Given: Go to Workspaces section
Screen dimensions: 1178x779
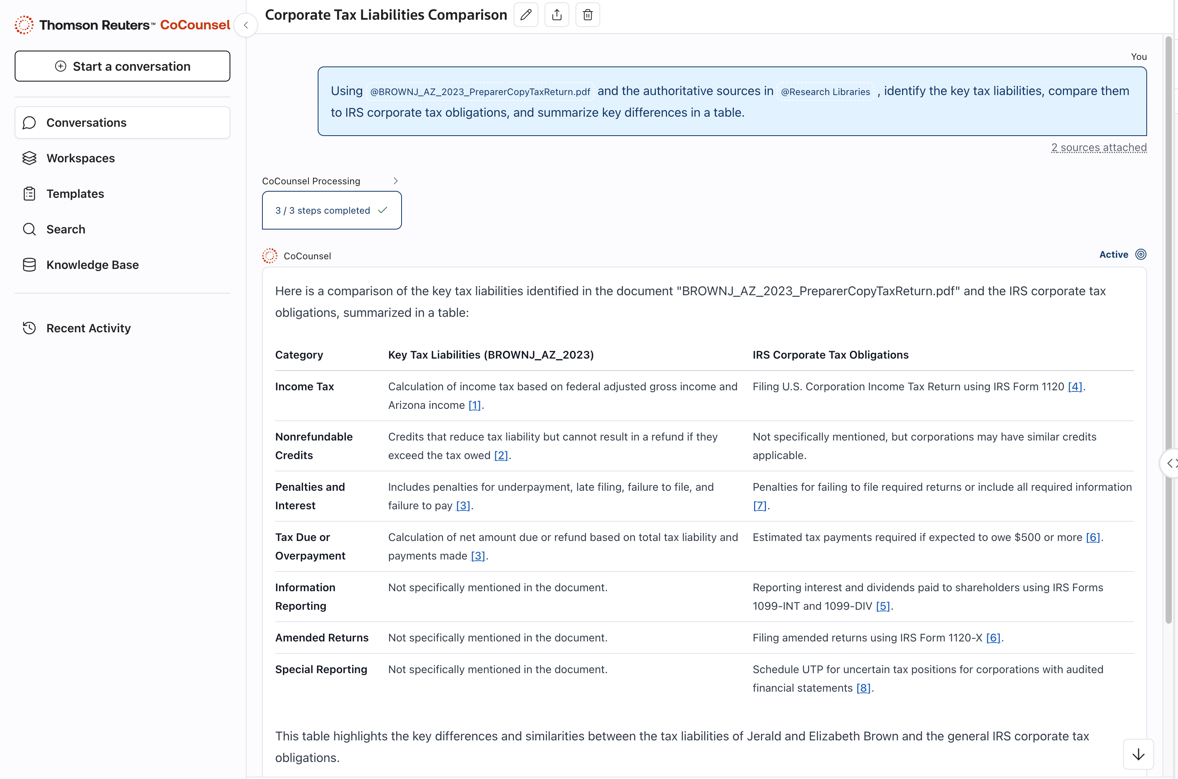Looking at the screenshot, I should [x=80, y=158].
